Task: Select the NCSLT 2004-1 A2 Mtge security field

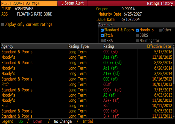Action: click(x=29, y=3)
